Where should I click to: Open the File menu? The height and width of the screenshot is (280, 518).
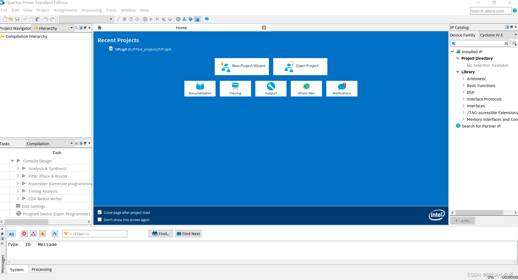point(4,10)
